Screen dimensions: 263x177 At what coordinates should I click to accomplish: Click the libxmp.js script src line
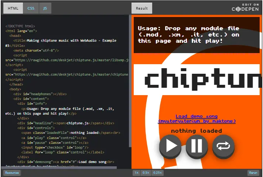[67, 60]
